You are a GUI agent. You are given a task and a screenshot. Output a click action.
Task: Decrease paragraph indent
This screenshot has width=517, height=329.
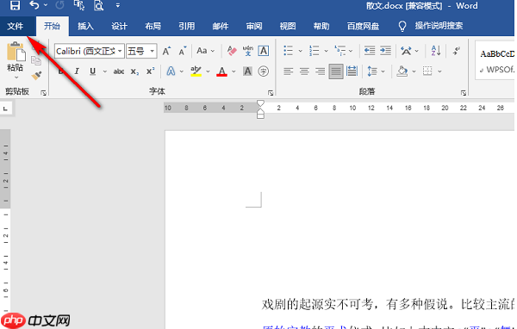pyautogui.click(x=370, y=51)
